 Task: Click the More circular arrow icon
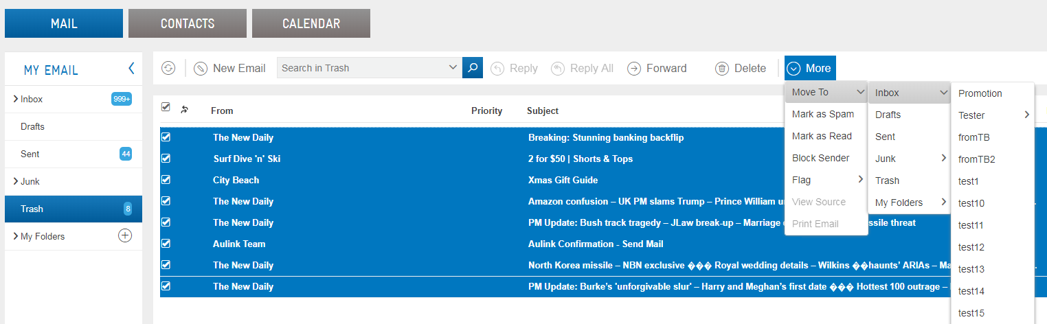click(x=794, y=68)
